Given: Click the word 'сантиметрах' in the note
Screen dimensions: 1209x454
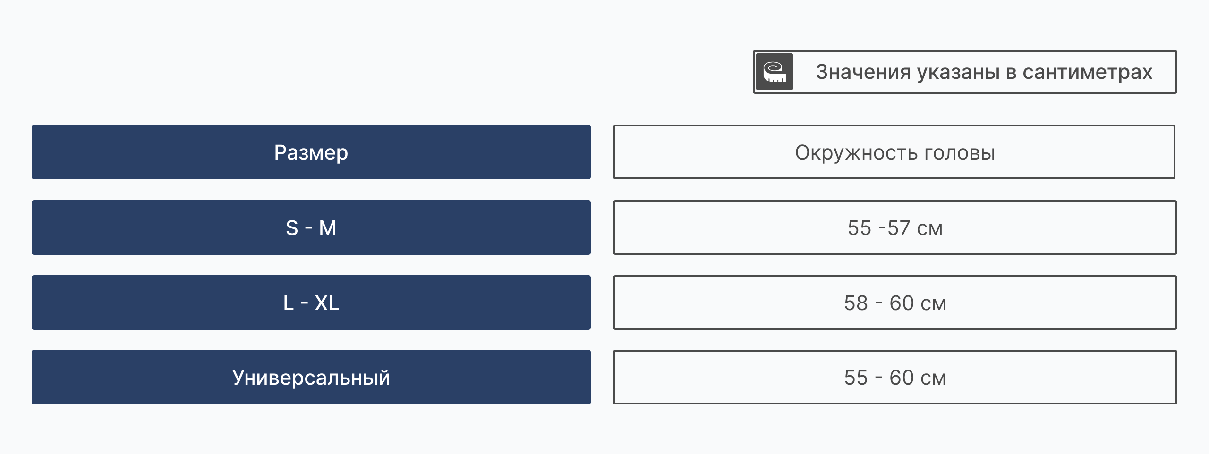Looking at the screenshot, I should coord(1087,72).
